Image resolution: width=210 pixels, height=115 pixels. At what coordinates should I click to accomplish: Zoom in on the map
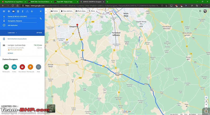[x=206, y=105]
